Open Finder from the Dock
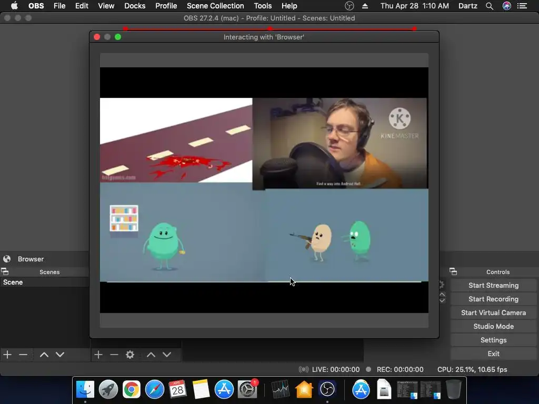Image resolution: width=539 pixels, height=404 pixels. coord(85,390)
